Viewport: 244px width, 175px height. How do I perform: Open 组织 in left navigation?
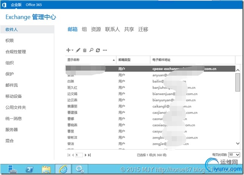click(x=9, y=63)
